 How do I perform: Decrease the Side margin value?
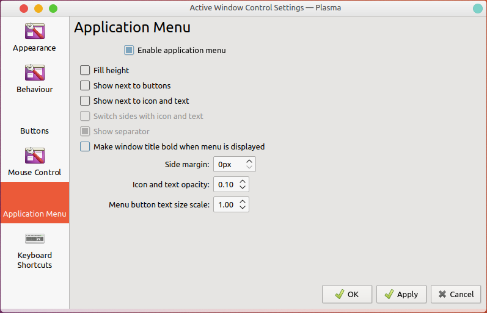(249, 167)
